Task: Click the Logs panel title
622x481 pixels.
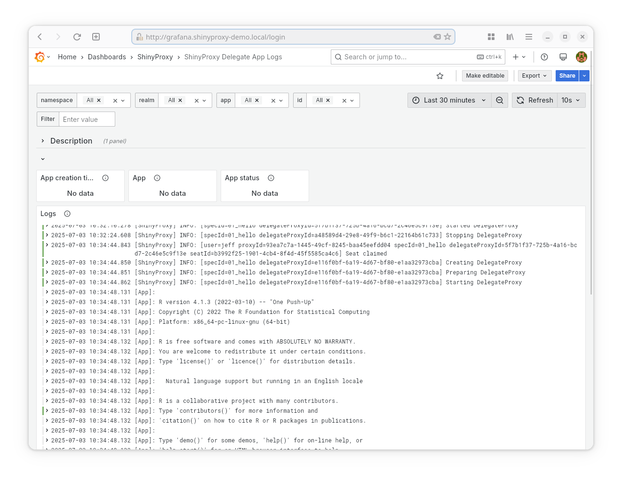Action: [48, 214]
